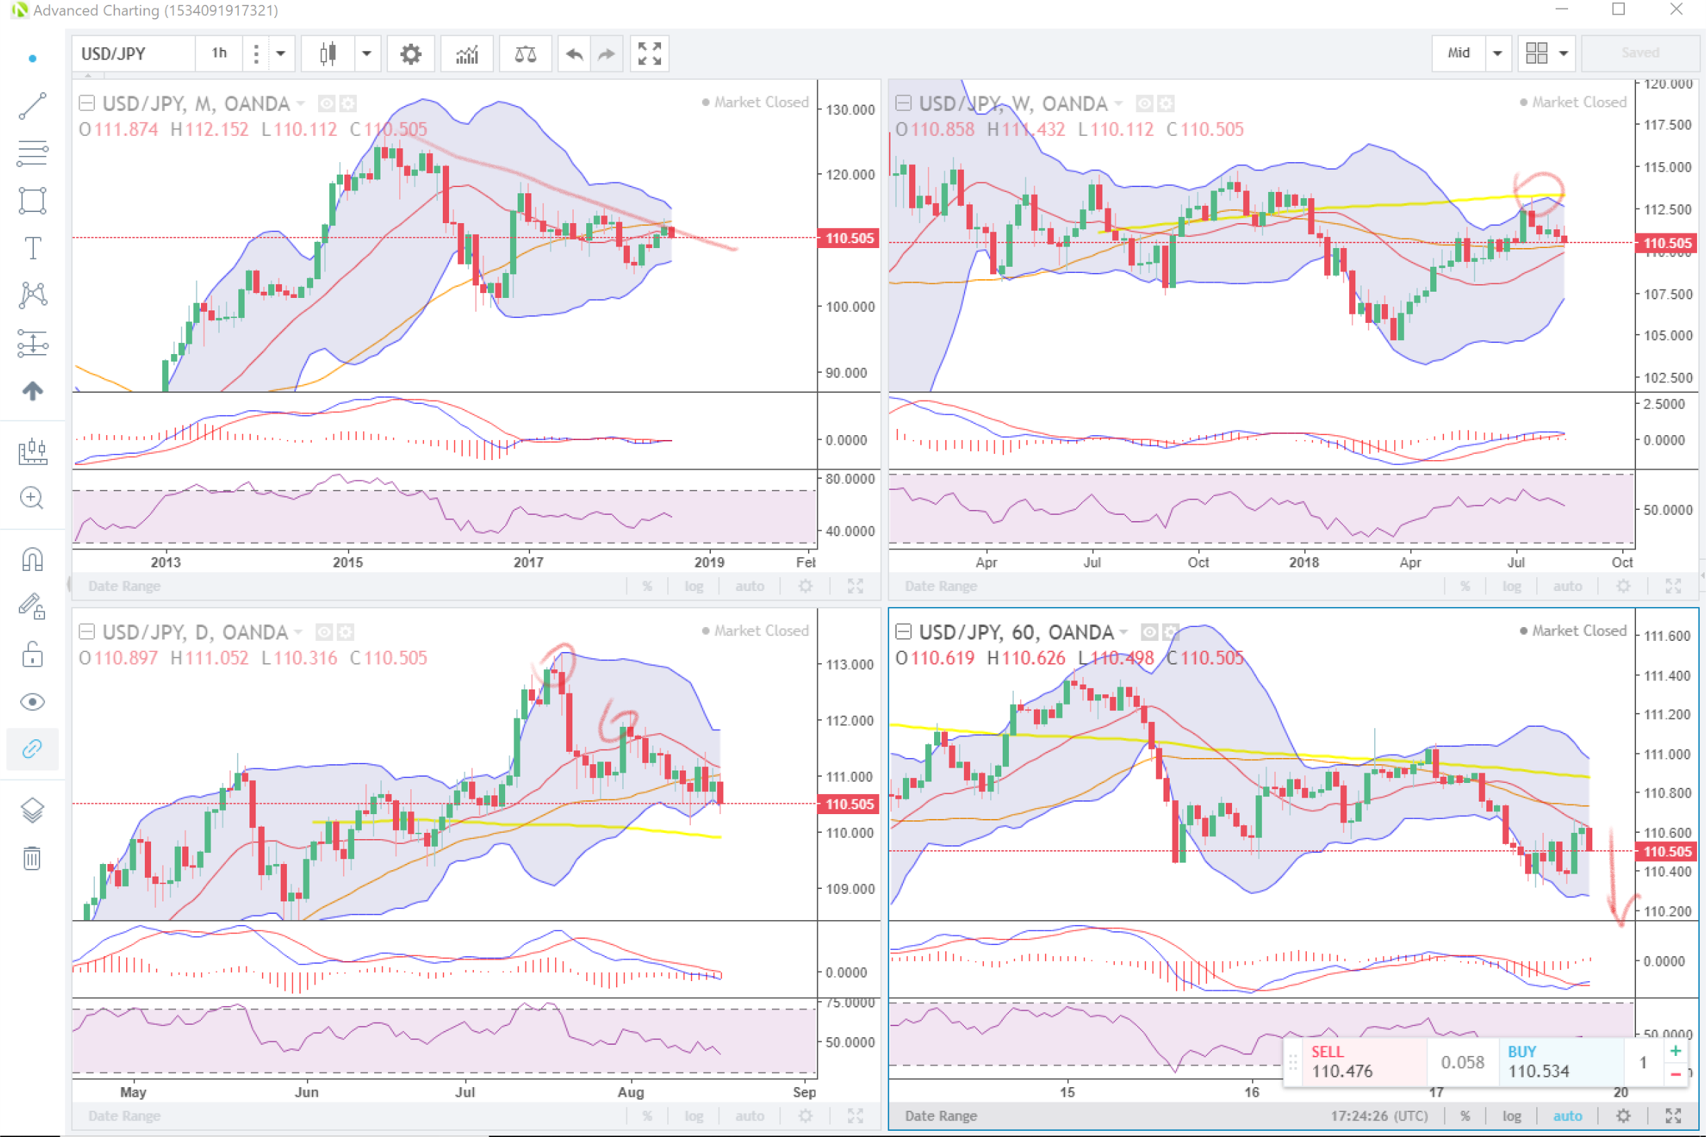Select the trend line drawing tool
Screen dimensions: 1706x1137
point(33,107)
